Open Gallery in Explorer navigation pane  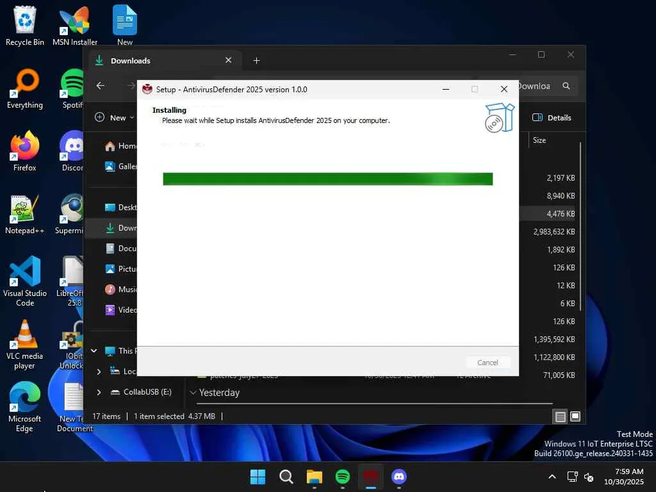(120, 167)
